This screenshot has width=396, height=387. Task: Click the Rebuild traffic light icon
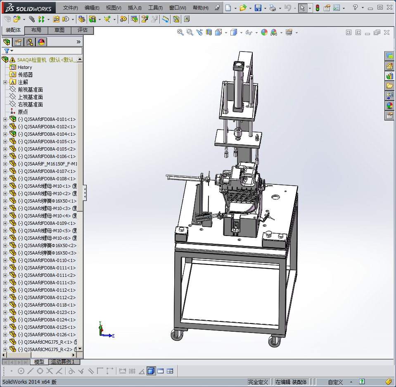point(318,8)
